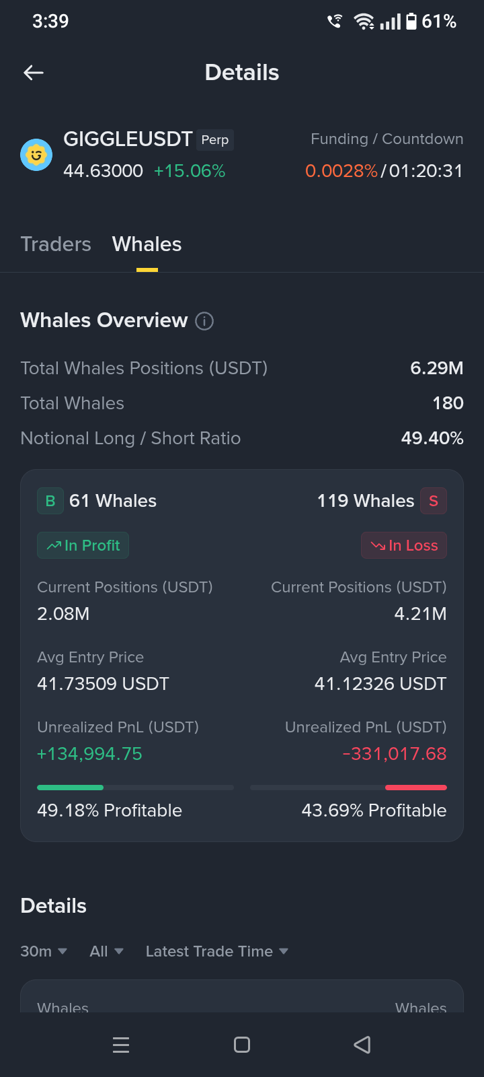
Task: Tap green long profitable progress bar
Action: 135,788
